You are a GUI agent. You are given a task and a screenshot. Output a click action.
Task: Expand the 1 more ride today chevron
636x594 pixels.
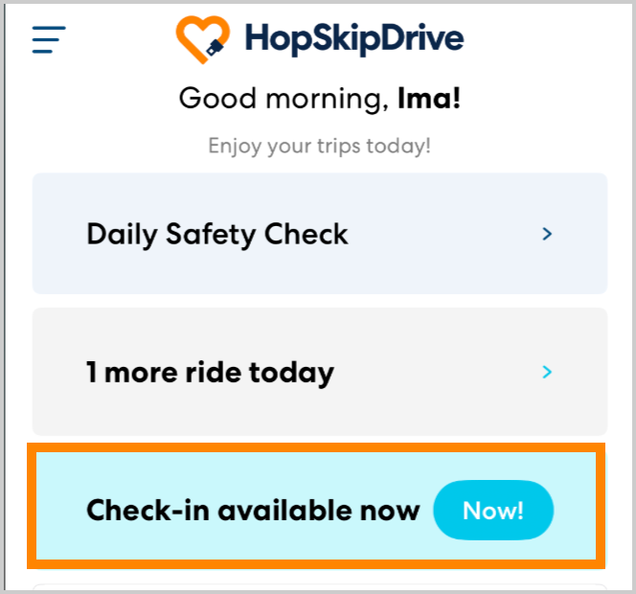[547, 372]
